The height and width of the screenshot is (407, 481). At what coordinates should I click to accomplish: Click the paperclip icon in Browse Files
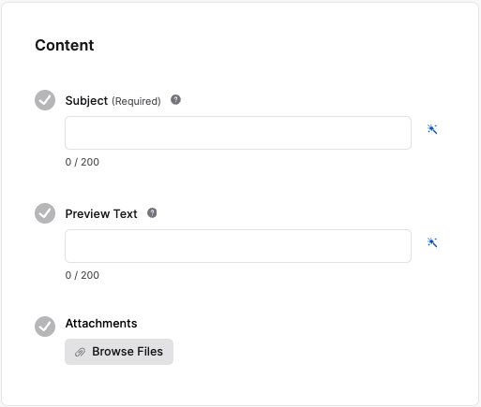80,352
